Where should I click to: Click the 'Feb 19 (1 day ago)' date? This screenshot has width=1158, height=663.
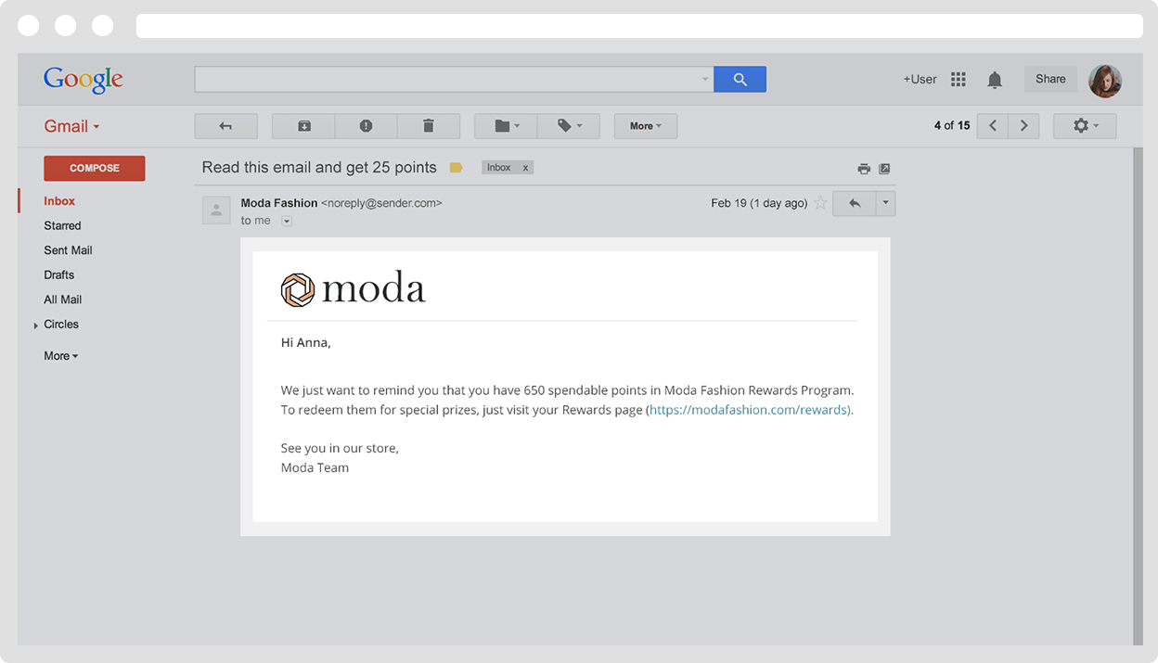[x=759, y=203]
